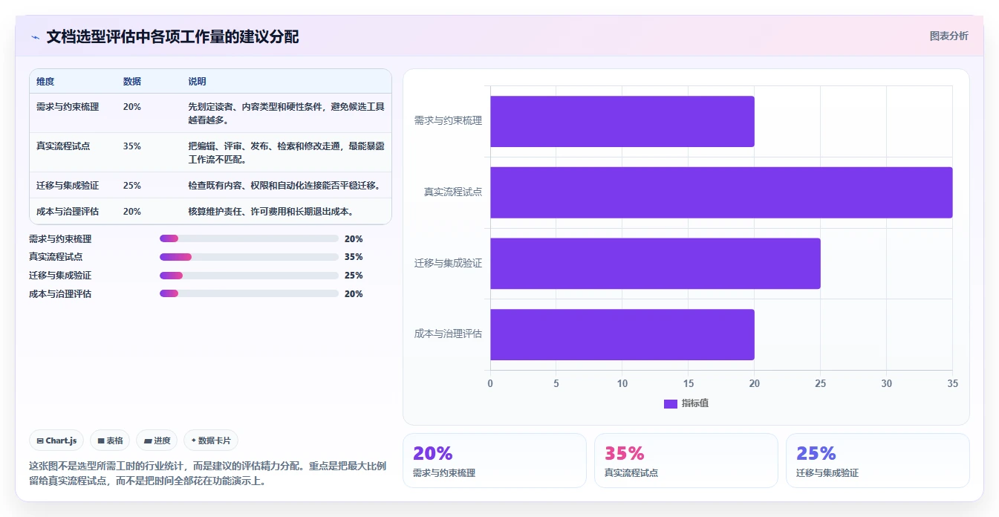
Task: Open the 25% 迁移与集成验证 data card
Action: (x=878, y=461)
